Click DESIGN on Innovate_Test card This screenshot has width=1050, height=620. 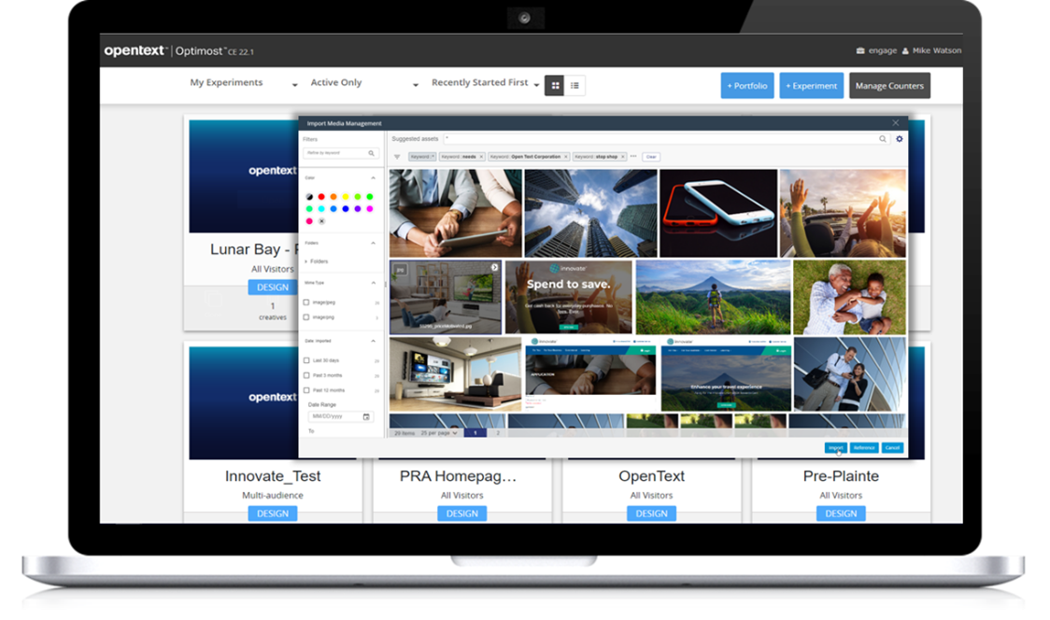tap(273, 514)
